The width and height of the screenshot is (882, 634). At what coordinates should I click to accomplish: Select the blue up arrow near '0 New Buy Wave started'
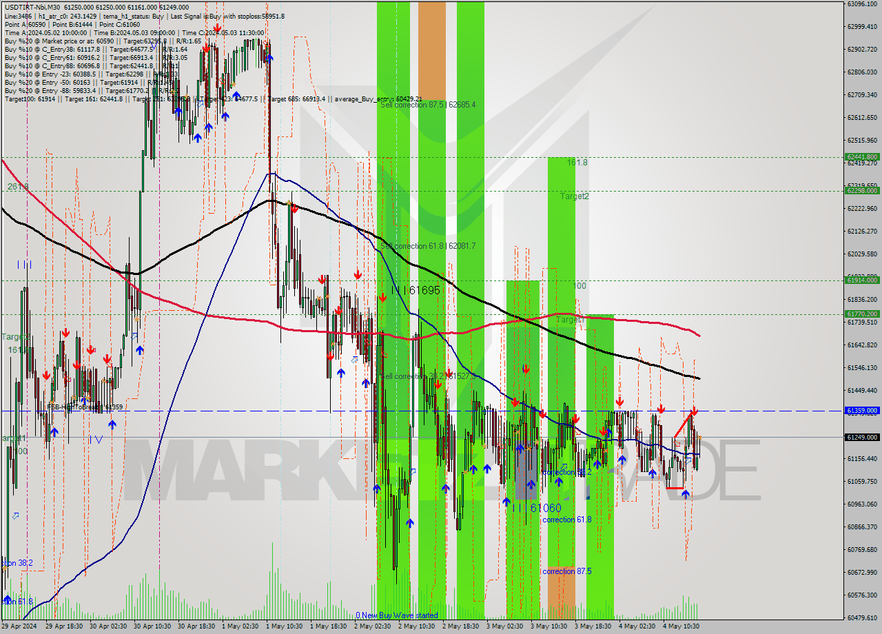click(410, 522)
